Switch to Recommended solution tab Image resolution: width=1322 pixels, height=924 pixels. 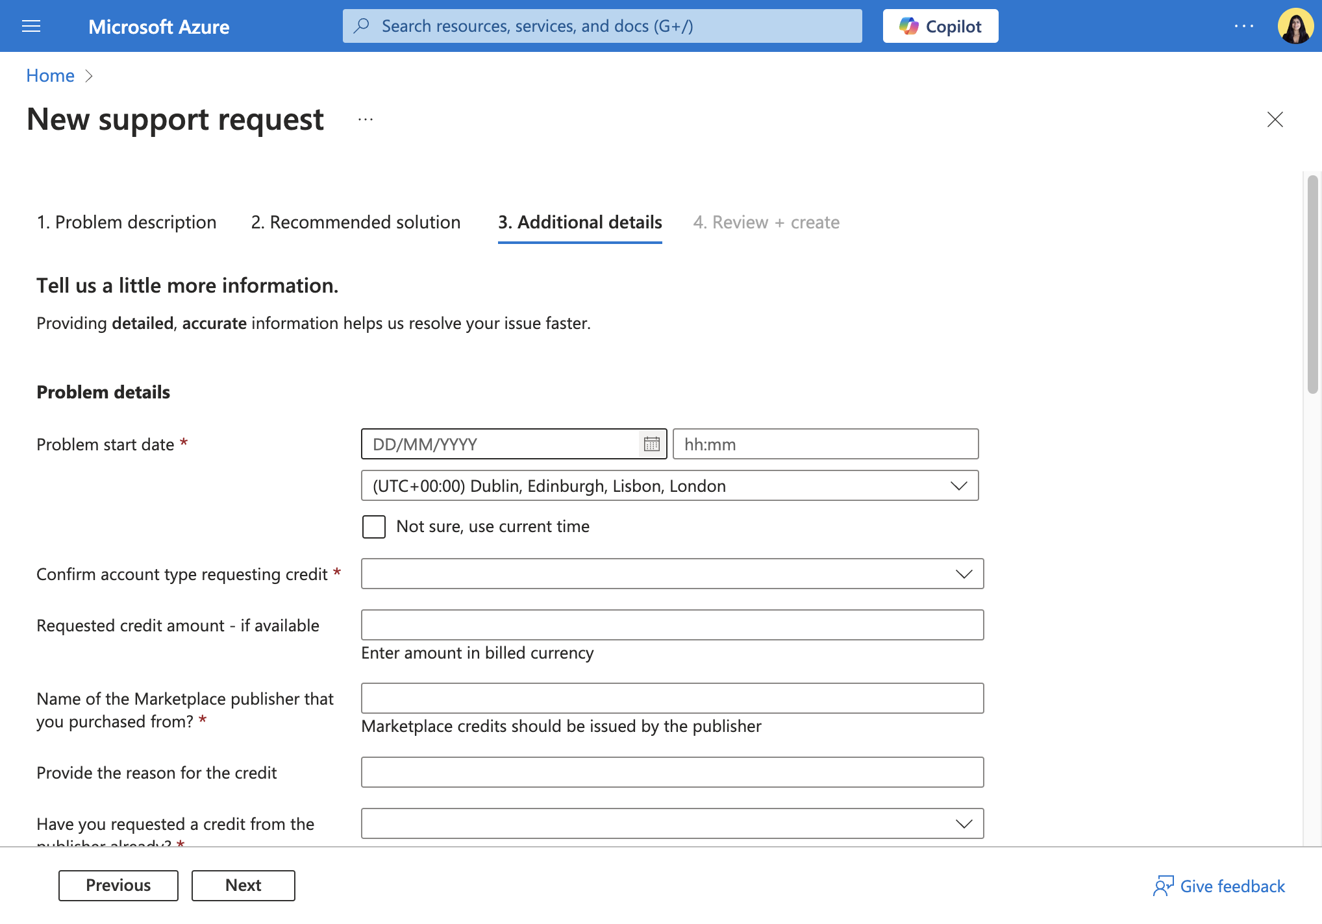tap(356, 223)
